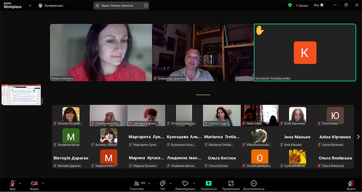Click muted mic icon beside Iryna Ushakova
Viewport: 362px width, 192px height.
click(282, 166)
